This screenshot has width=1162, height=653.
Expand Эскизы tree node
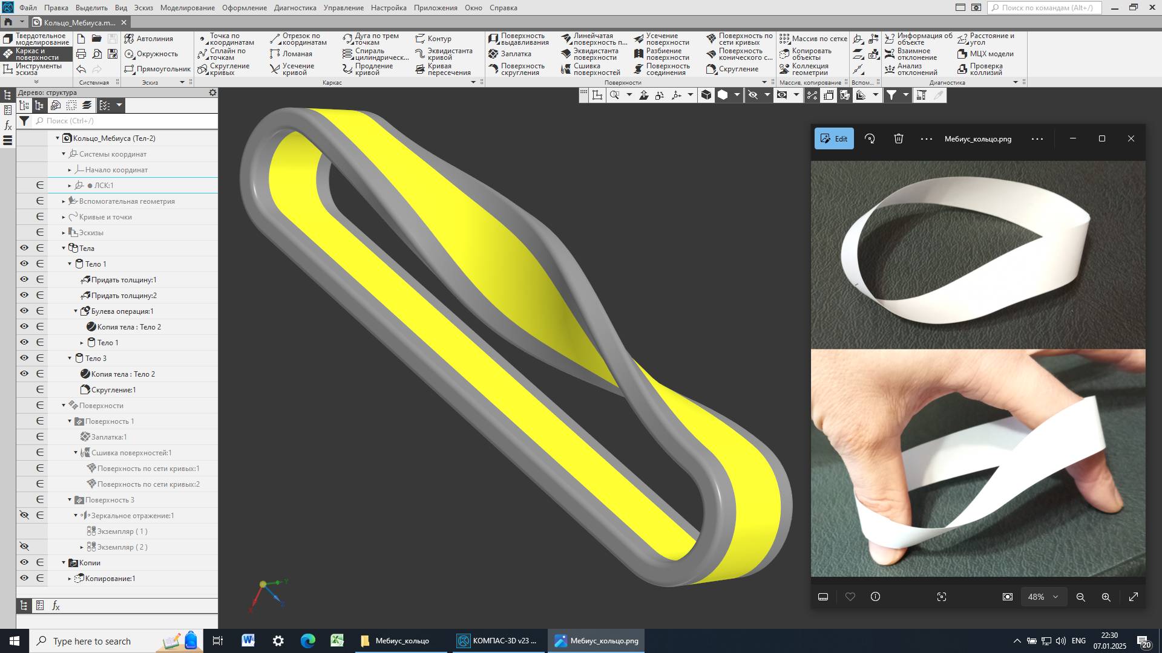(x=64, y=233)
